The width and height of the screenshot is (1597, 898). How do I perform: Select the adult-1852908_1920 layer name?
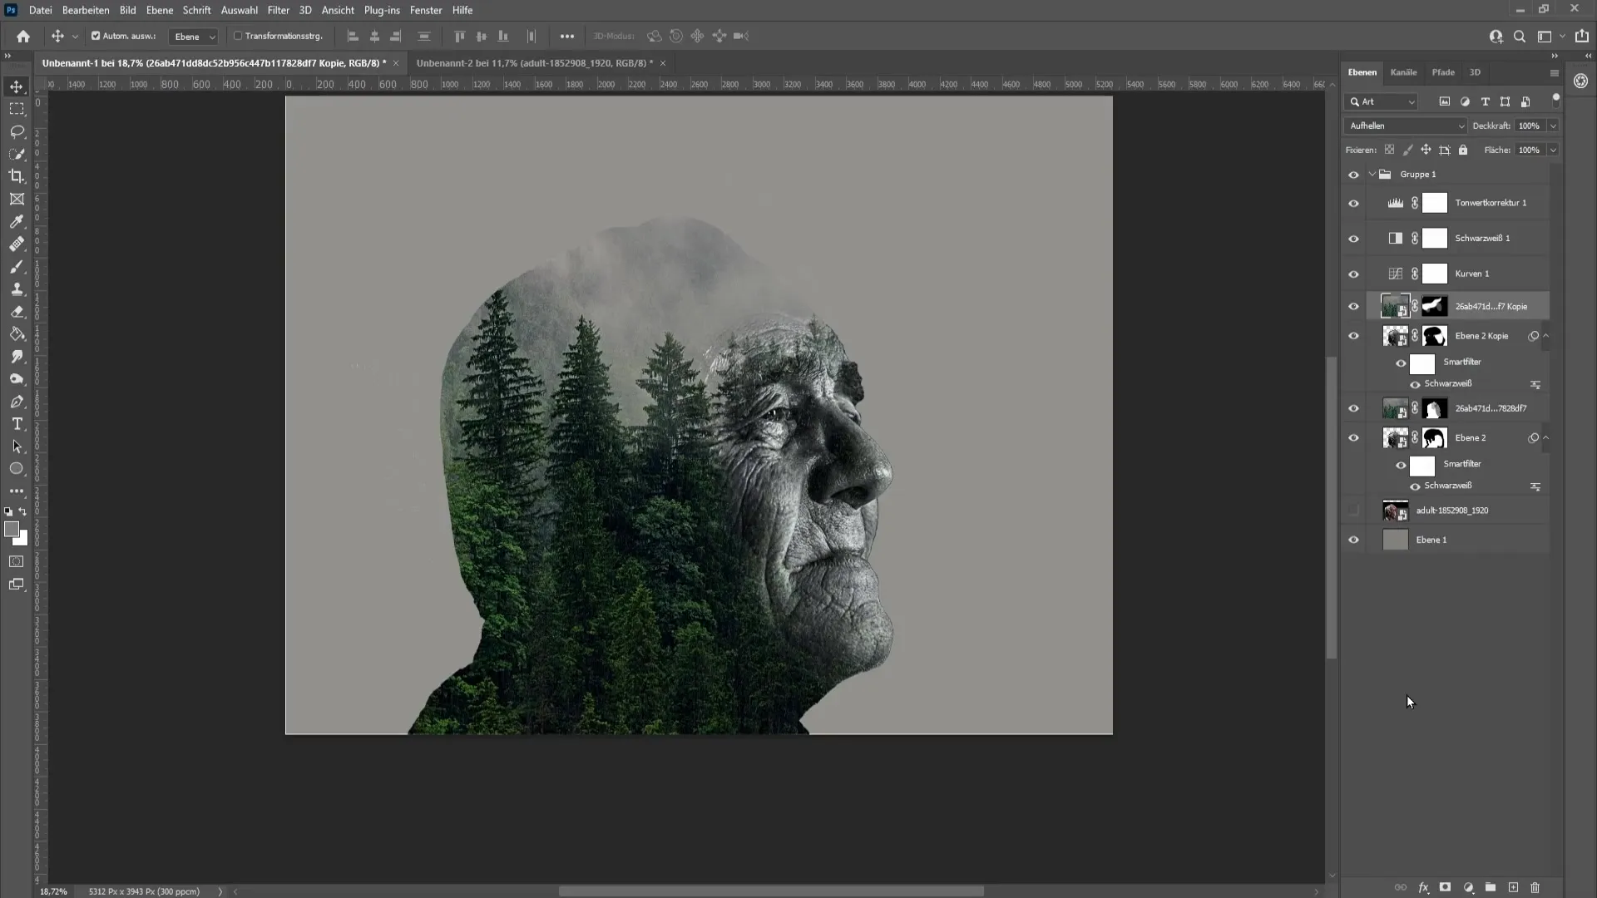(1452, 511)
